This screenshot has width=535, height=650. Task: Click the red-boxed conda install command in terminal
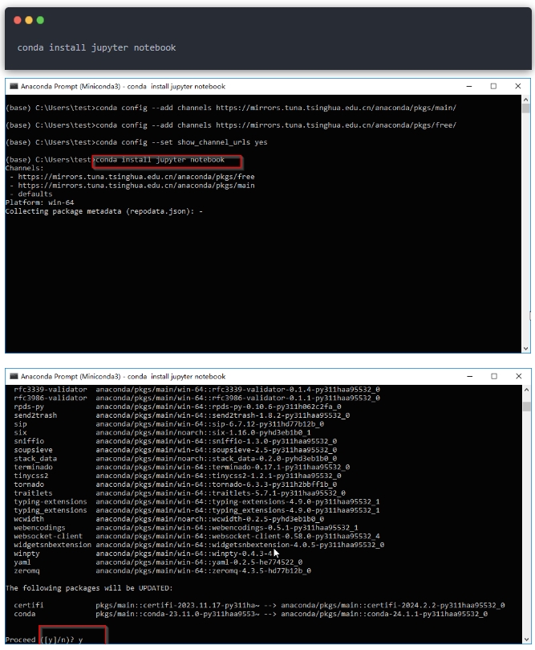click(167, 160)
